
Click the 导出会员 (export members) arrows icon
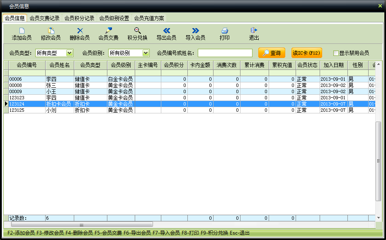tap(166, 31)
